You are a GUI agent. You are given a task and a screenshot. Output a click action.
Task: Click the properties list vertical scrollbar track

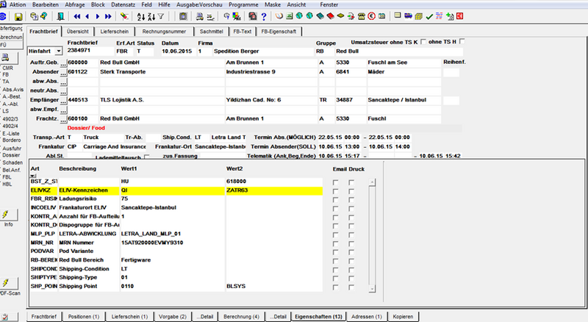point(372,236)
